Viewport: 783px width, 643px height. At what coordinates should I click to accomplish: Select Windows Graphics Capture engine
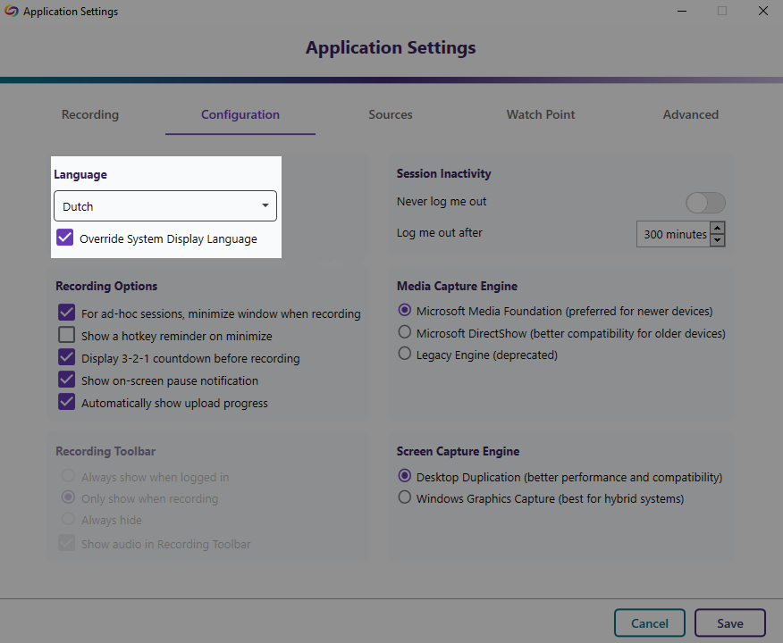coord(404,498)
